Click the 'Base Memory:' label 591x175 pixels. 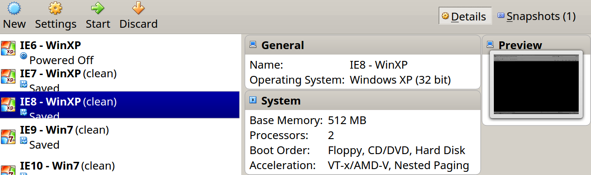tap(286, 121)
